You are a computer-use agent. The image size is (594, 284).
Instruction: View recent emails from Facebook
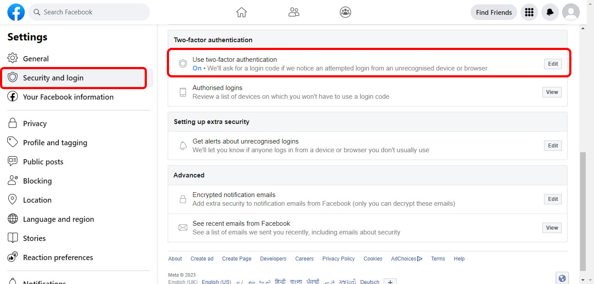coord(552,228)
